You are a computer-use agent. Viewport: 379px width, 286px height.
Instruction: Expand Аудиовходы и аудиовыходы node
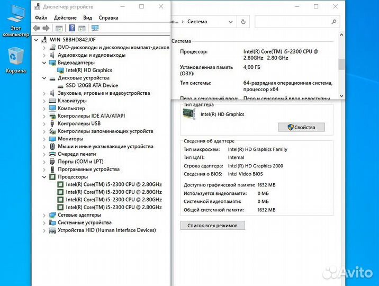click(44, 55)
